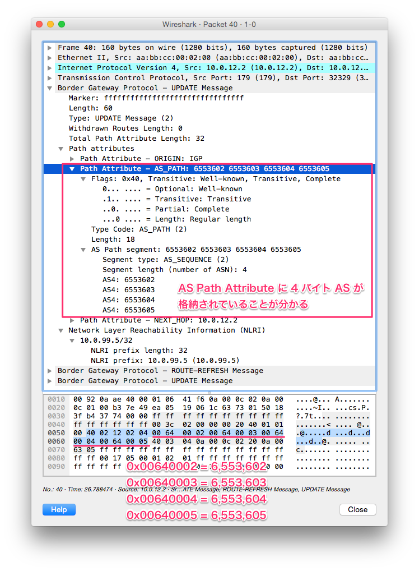This screenshot has height=571, width=419.
Task: Expand the Ethernet II tree node
Action: pyautogui.click(x=49, y=58)
